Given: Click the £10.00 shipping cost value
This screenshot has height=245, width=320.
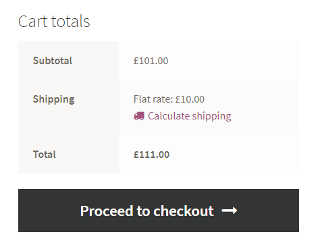Looking at the screenshot, I should click(x=190, y=99).
